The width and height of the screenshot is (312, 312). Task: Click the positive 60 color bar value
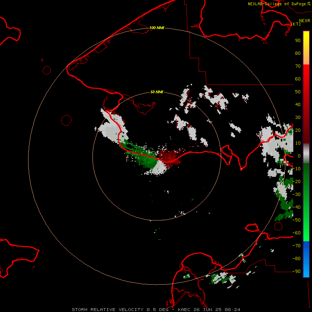(x=298, y=79)
